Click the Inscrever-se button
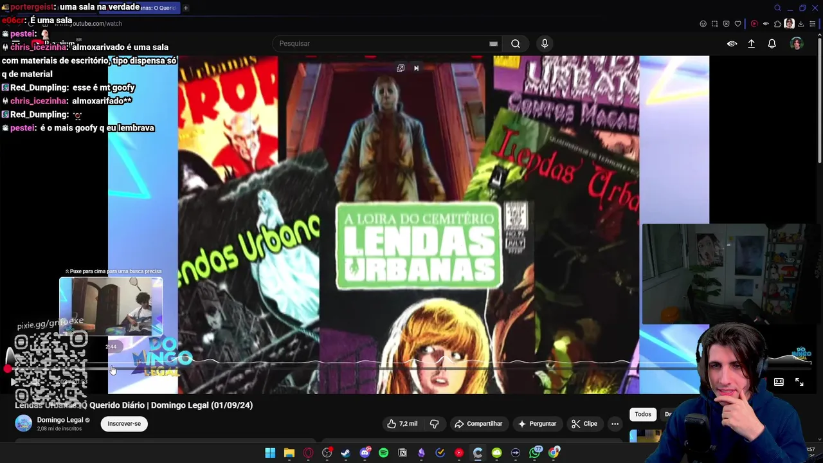 tap(124, 424)
